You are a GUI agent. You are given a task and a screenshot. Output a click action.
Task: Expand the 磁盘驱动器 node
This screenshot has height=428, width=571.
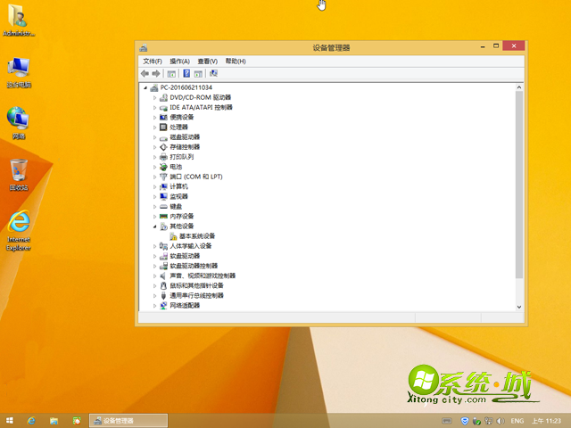(154, 137)
